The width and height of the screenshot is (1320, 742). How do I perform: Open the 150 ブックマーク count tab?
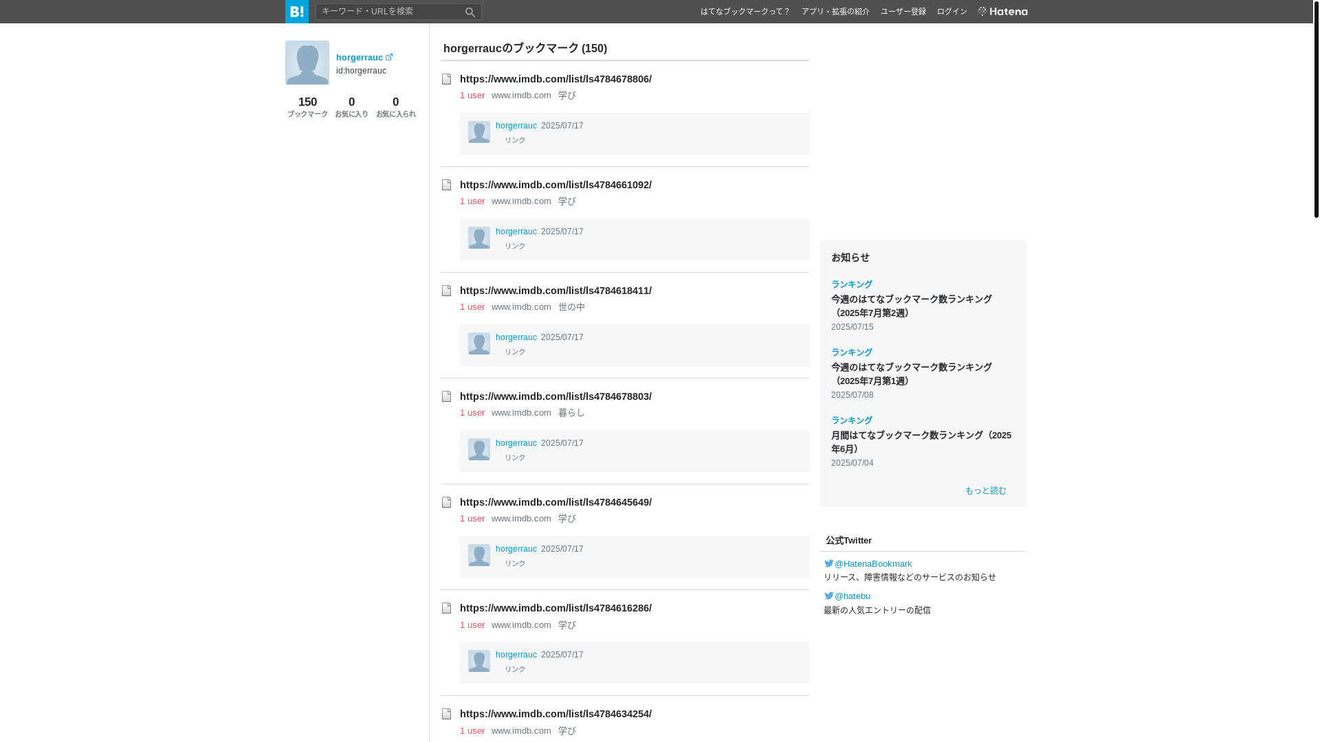[307, 107]
